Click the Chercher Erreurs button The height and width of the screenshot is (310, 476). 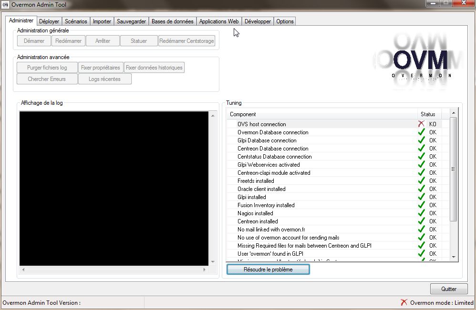click(x=47, y=79)
